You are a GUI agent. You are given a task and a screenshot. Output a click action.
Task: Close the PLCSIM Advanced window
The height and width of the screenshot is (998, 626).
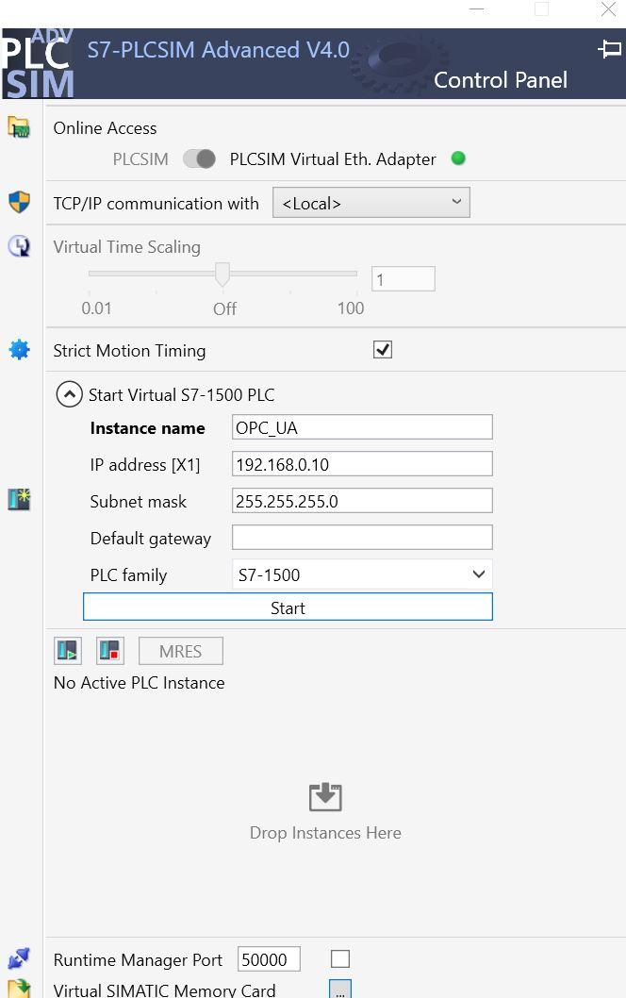608,8
